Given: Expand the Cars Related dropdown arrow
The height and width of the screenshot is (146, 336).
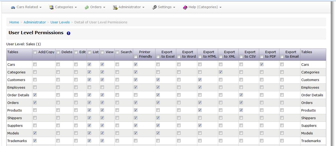Looking at the screenshot, I should (41, 7).
